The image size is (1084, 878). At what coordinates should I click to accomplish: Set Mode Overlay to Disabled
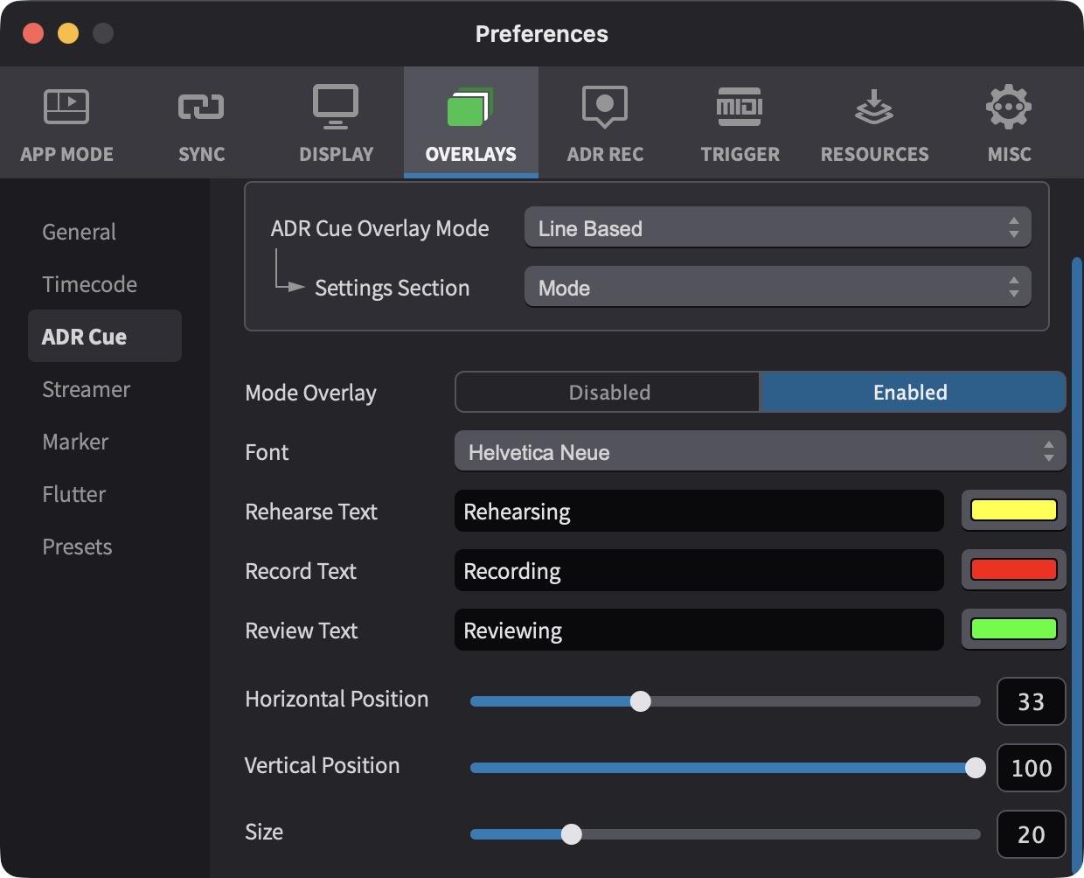click(608, 392)
